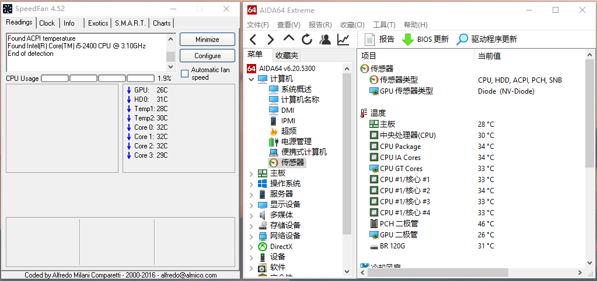597x281 pixels.
Task: Expand the 操作系统 tree node
Action: [251, 184]
